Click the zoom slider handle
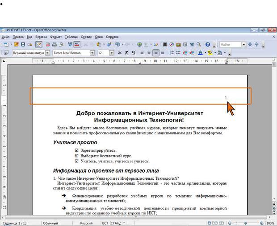Image resolution: width=277 pixels, height=226 pixels. 246,223
